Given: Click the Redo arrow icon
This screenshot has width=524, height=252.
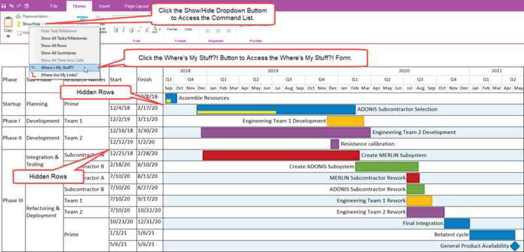Looking at the screenshot, I should coord(19,6).
